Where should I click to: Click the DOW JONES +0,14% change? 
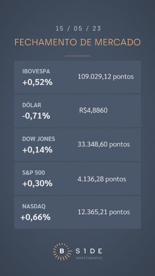[x=37, y=150]
